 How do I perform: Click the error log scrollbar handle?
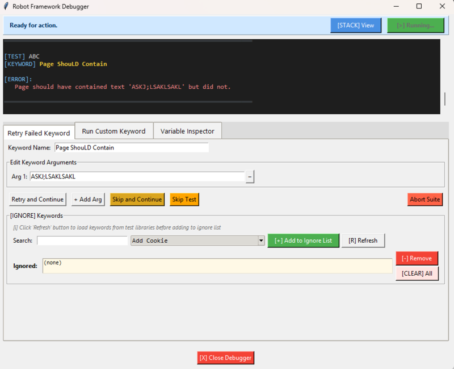point(445,99)
